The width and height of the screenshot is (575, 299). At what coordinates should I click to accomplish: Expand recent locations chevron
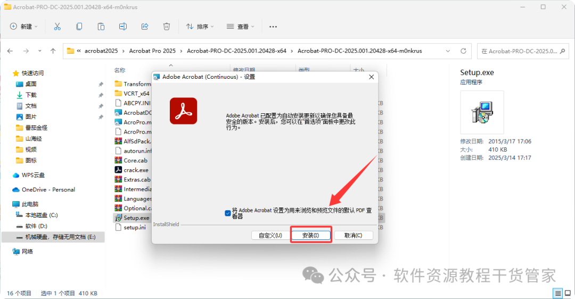tap(39, 51)
